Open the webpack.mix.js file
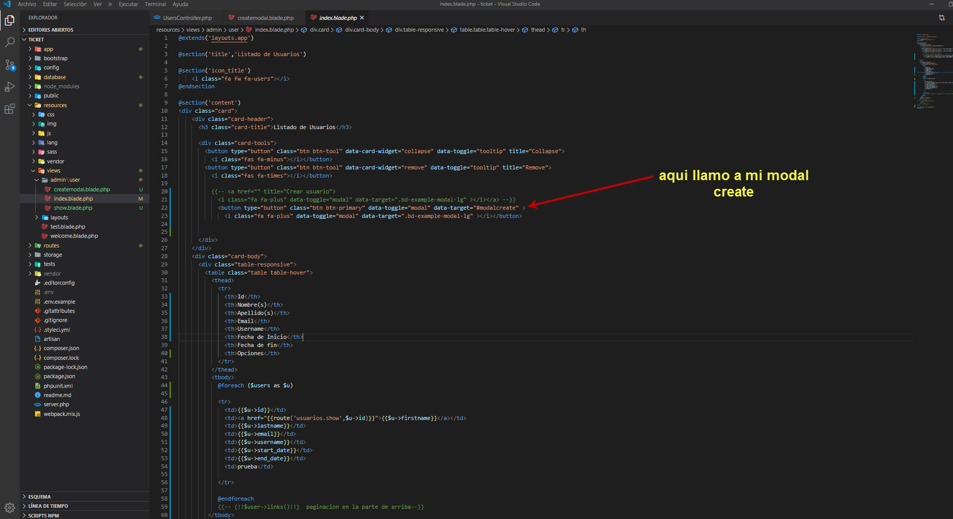 (85, 414)
